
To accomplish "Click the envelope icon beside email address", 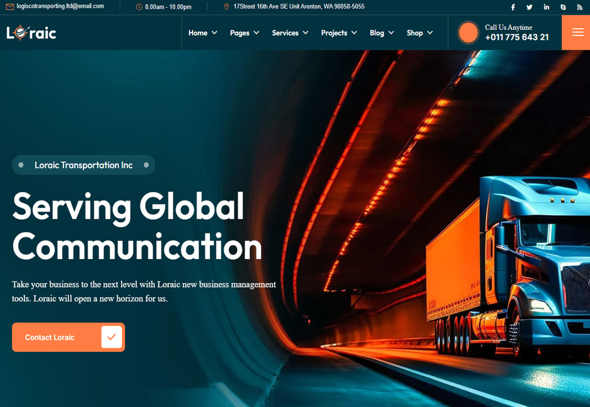I will pos(9,7).
